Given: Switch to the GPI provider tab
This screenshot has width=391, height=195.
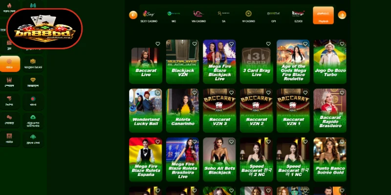Looking at the screenshot, I should (x=274, y=16).
